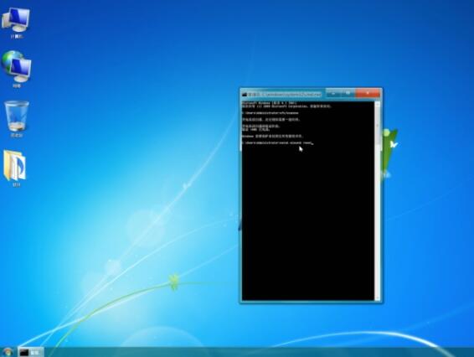Viewport: 474px width, 357px height.
Task: Activate the Command Prompt taskbar button
Action: (31, 352)
